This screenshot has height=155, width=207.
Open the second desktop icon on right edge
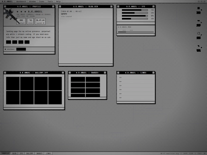(199, 23)
